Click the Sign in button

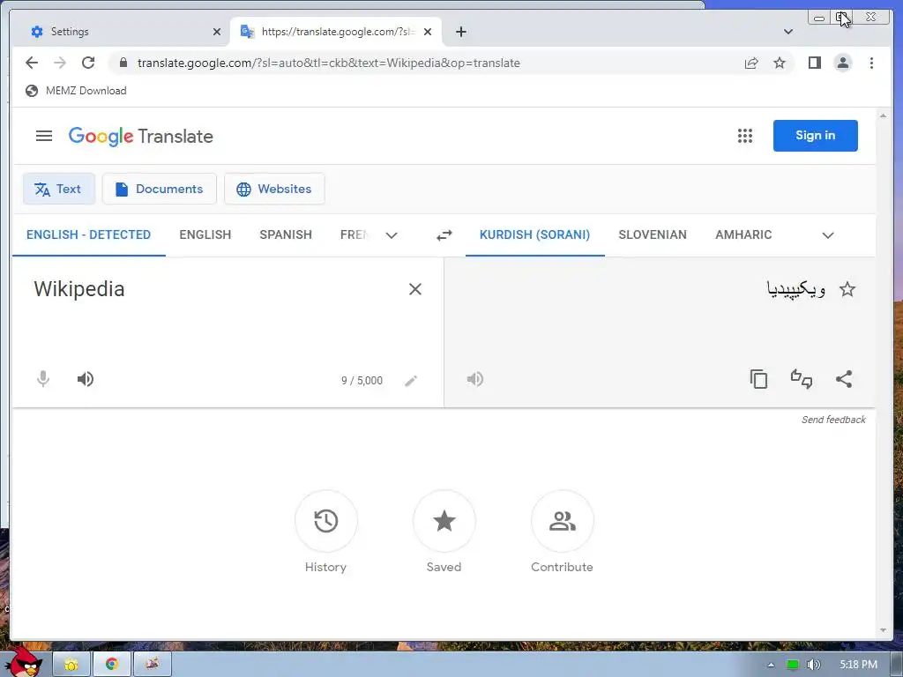(x=816, y=136)
